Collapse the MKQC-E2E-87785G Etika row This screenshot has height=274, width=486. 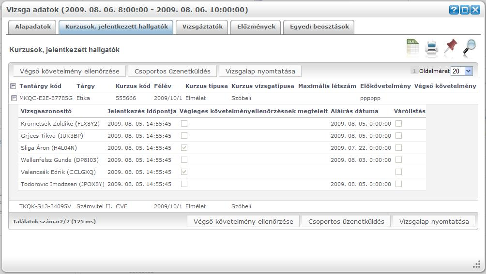point(14,98)
